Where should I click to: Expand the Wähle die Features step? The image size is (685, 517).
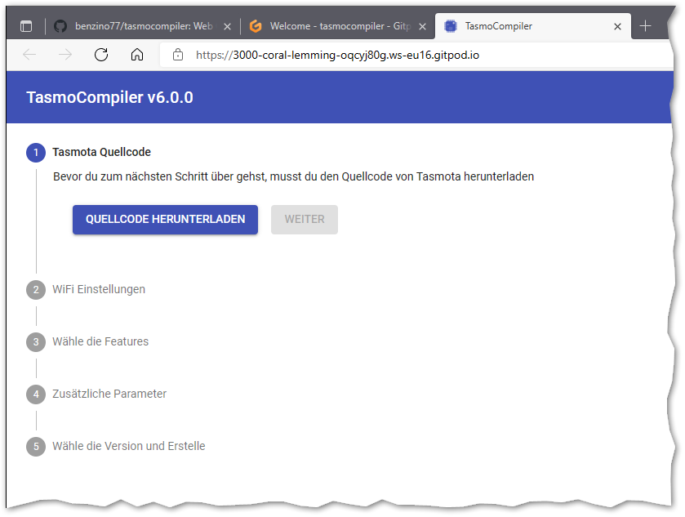click(100, 341)
